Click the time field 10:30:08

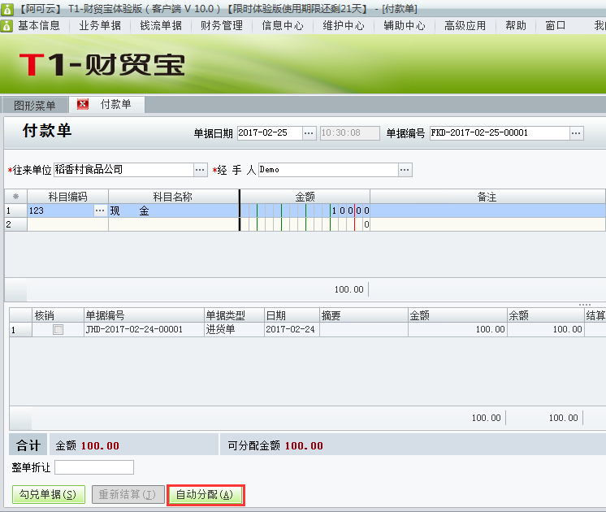(350, 133)
